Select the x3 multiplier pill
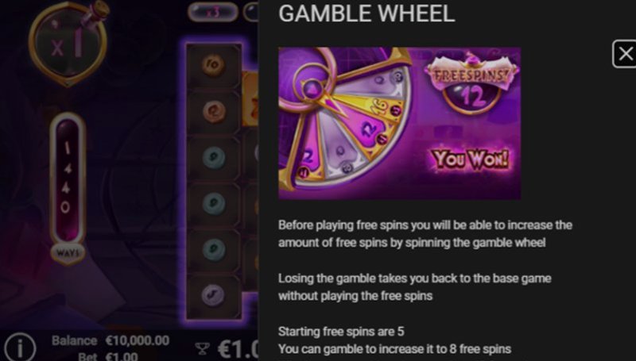The image size is (636, 361). pos(213,12)
